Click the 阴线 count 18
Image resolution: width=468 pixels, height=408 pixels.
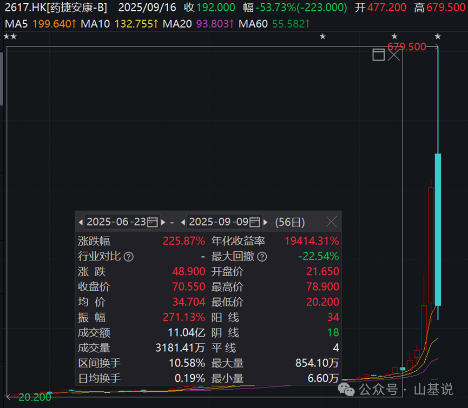[333, 332]
